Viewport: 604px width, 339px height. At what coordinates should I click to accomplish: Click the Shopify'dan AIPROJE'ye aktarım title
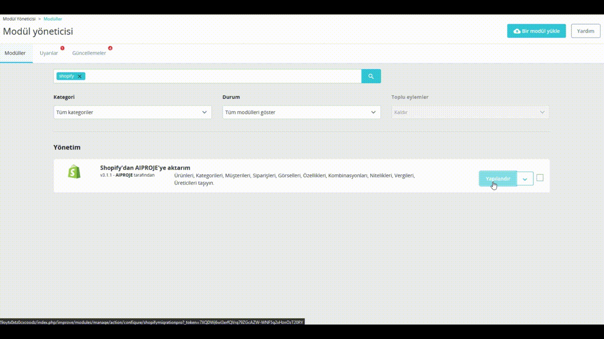coord(145,168)
